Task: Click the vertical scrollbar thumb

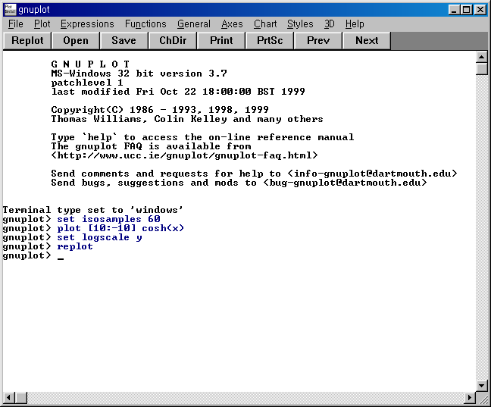Action: 481,68
